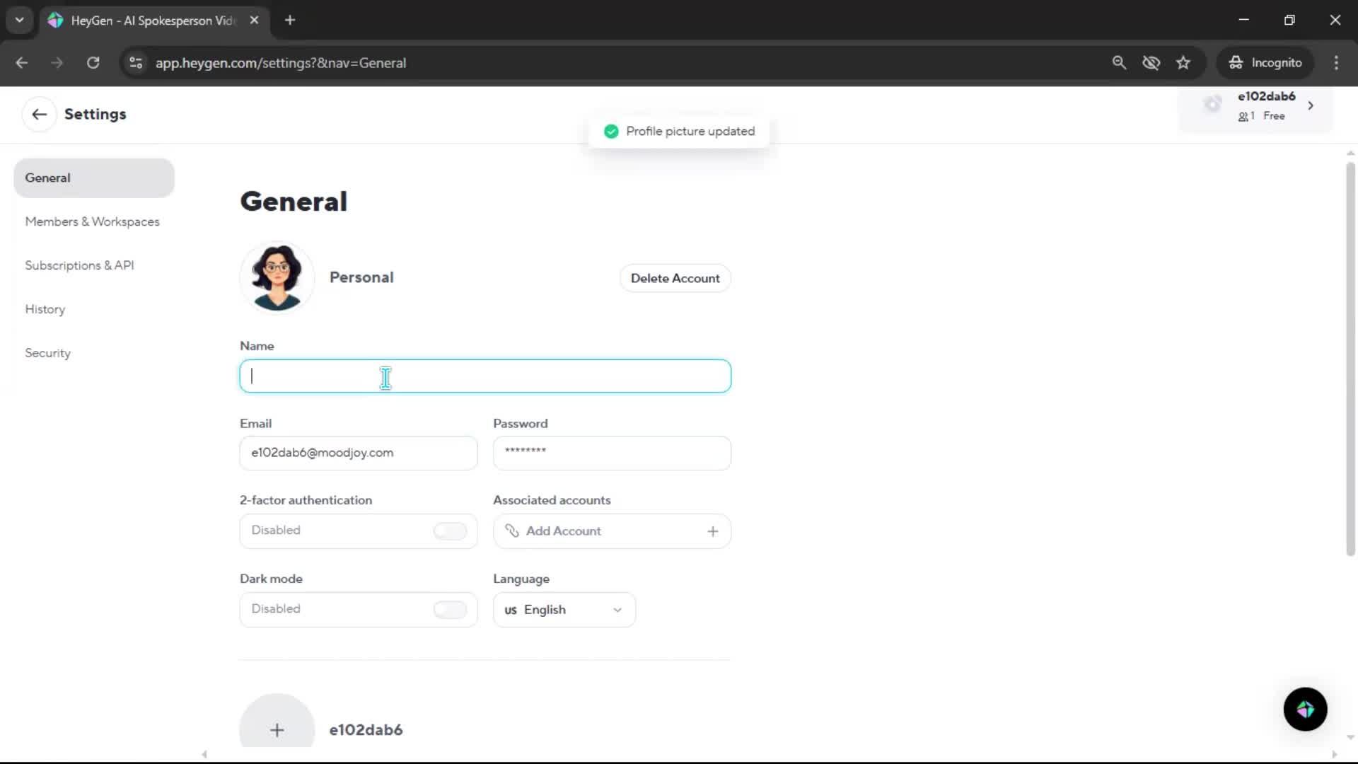Go to the Subscriptions & API section

(x=79, y=265)
